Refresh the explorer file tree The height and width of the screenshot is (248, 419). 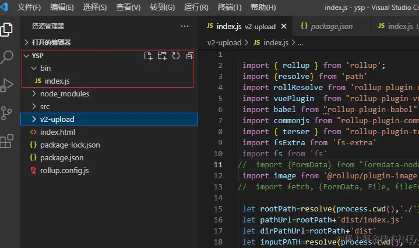click(176, 56)
